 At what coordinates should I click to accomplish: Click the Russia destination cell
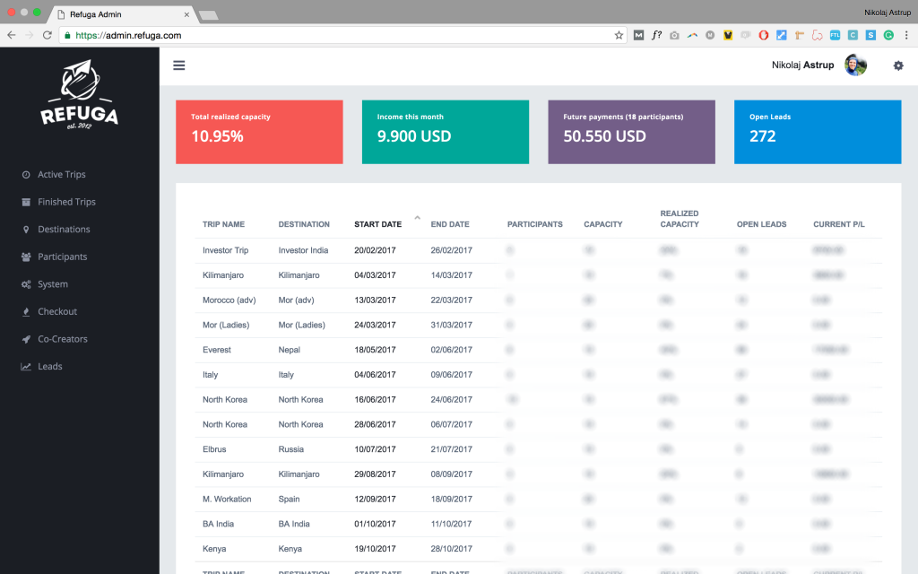tap(291, 449)
